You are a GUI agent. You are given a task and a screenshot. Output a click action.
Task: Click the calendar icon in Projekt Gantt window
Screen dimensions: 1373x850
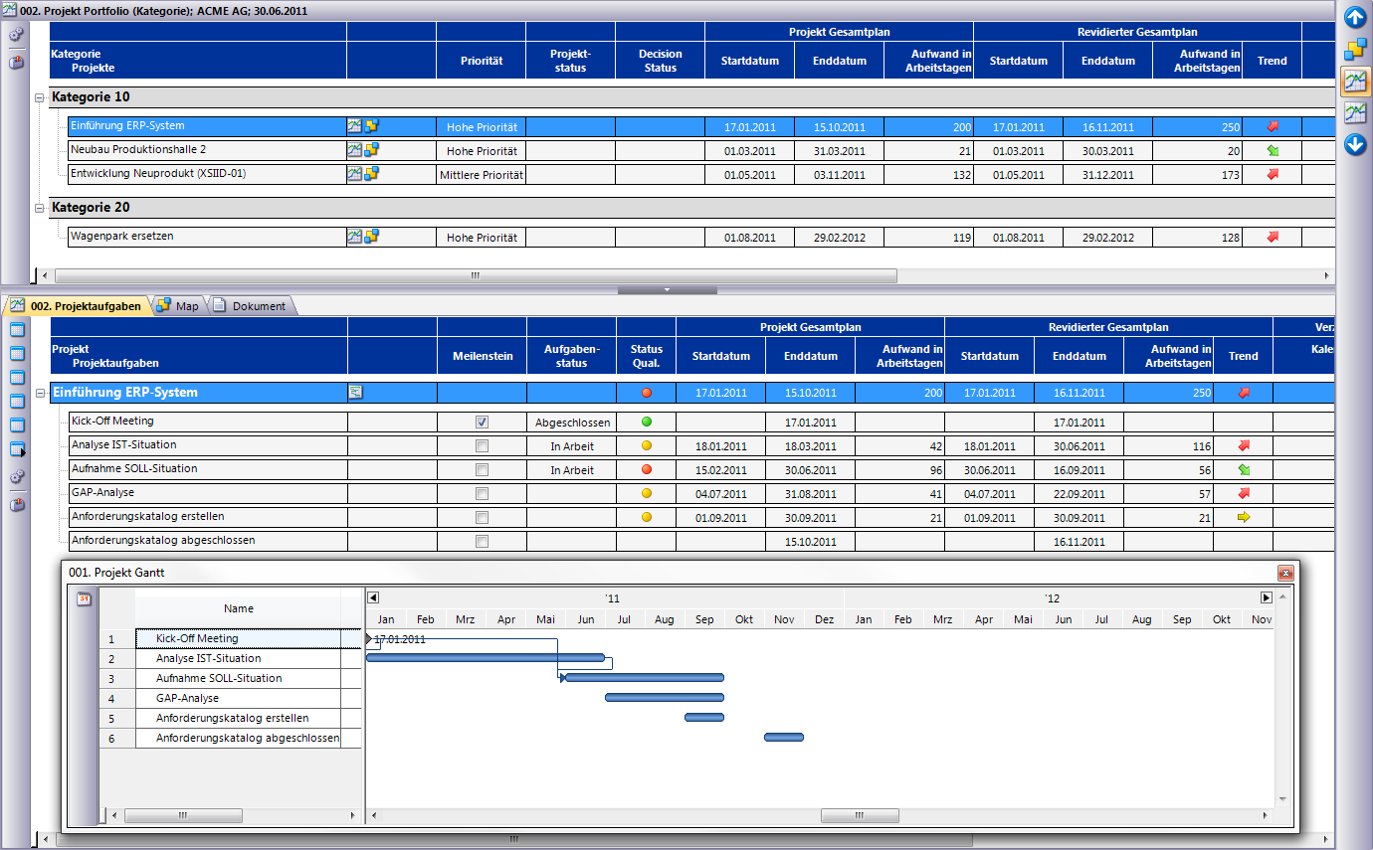(85, 598)
